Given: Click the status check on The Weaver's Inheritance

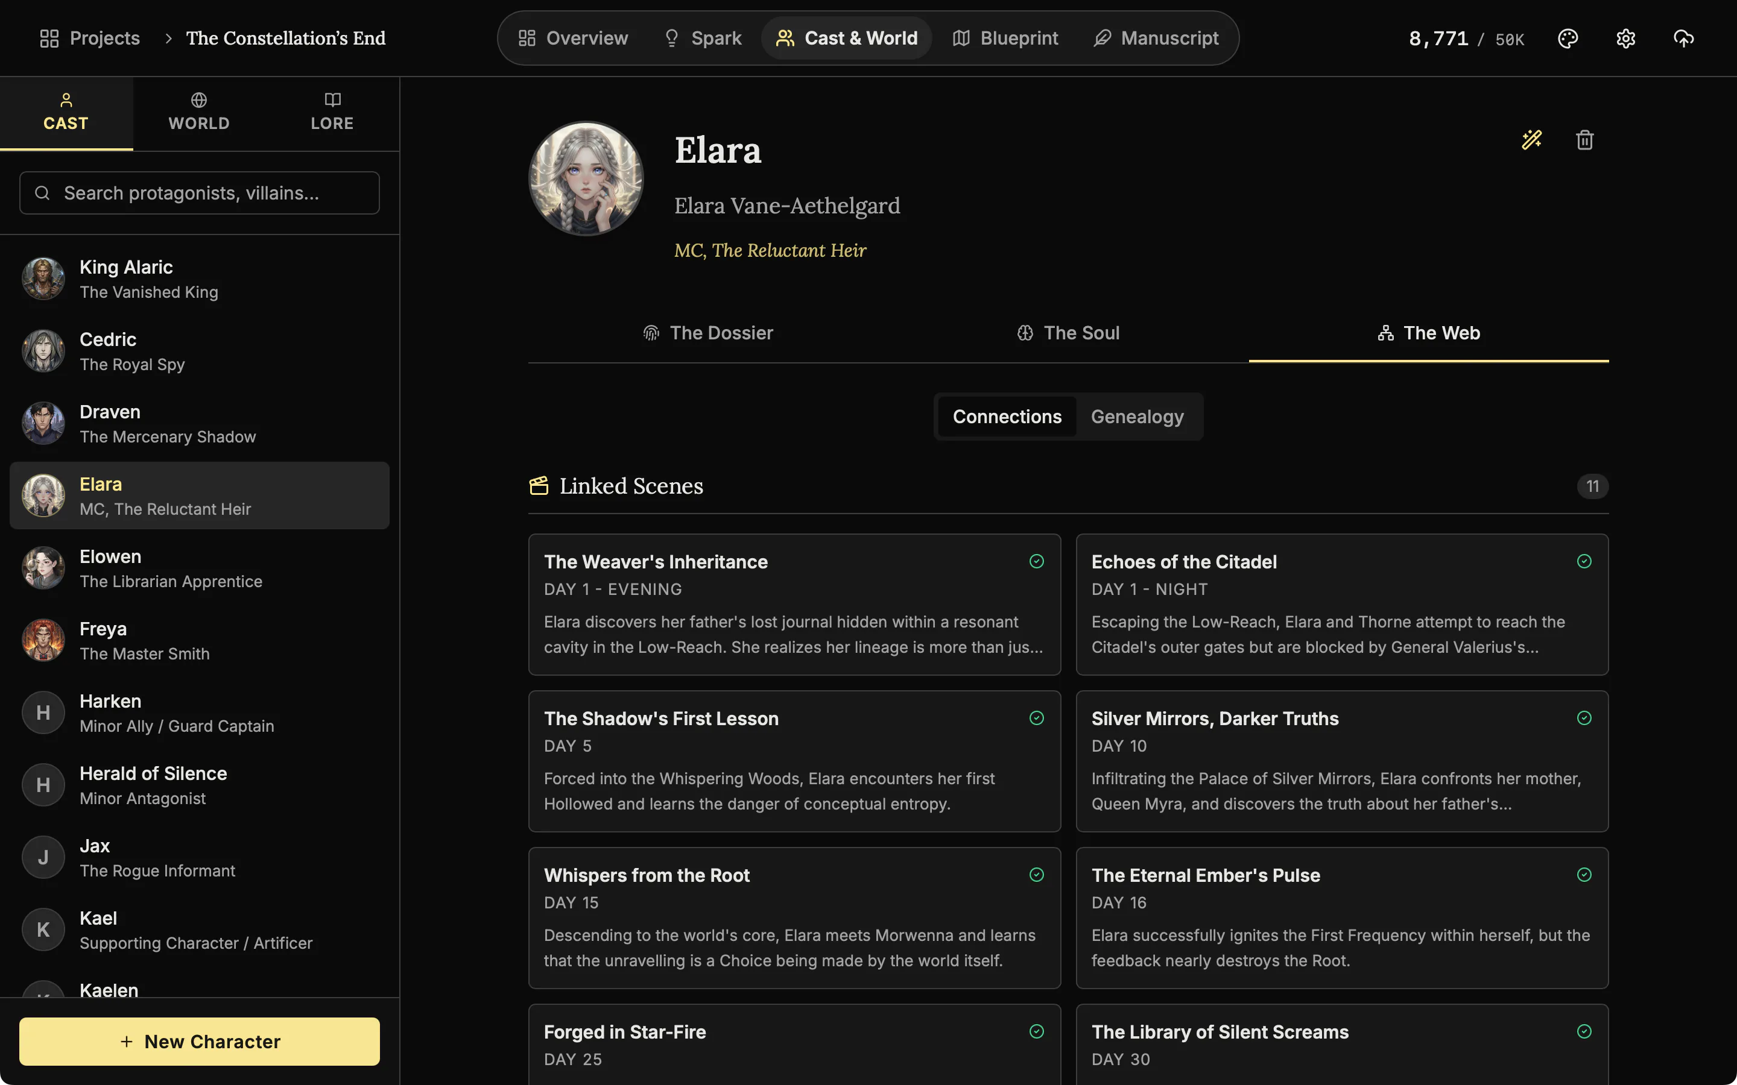Looking at the screenshot, I should [1036, 561].
